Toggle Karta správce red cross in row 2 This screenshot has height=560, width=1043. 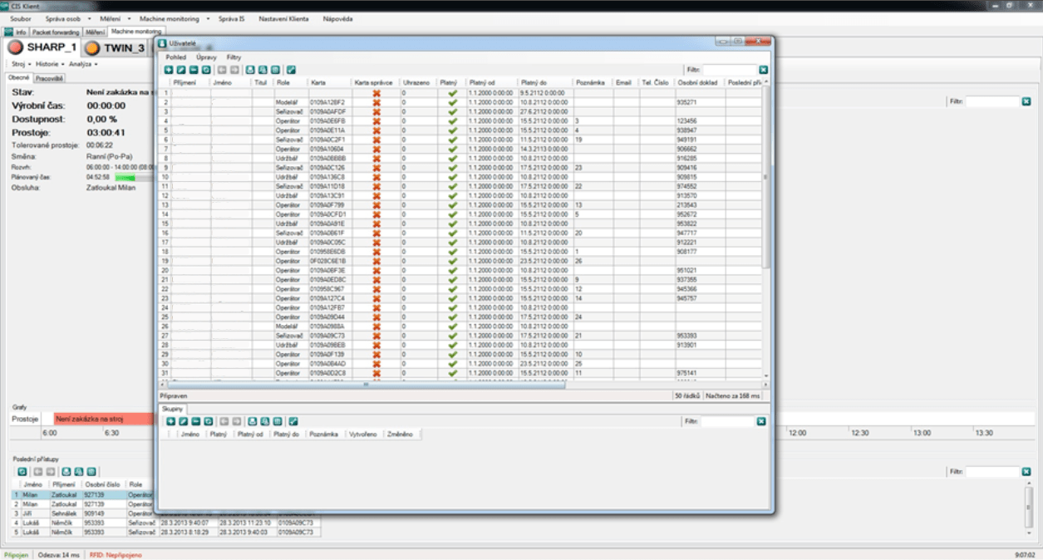click(x=376, y=102)
